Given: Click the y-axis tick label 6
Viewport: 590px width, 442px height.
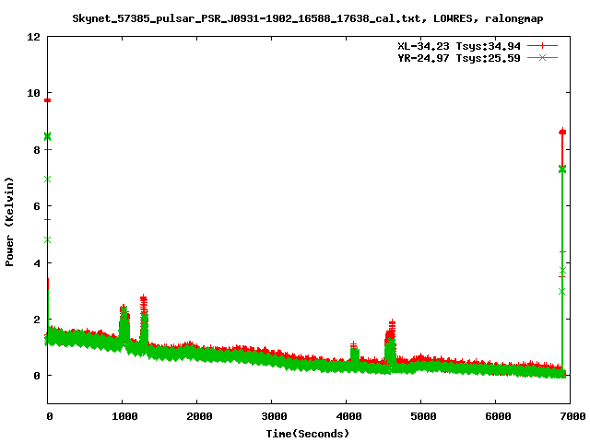Looking at the screenshot, I should (37, 206).
